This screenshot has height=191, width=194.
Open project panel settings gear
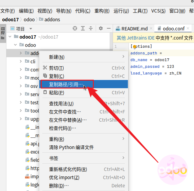click(101, 29)
